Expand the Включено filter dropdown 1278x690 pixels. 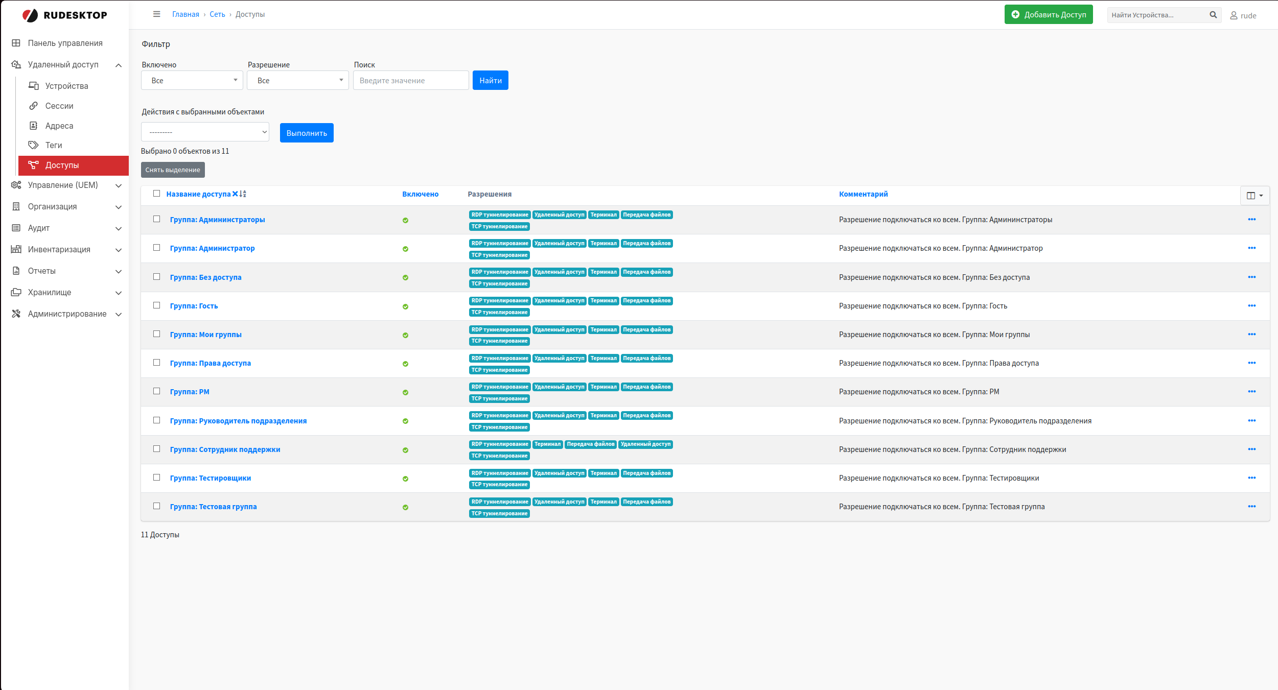192,80
